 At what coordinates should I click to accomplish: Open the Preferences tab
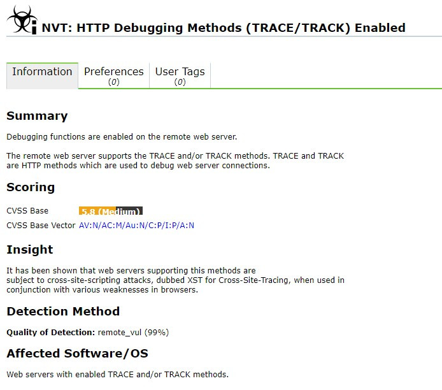pyautogui.click(x=113, y=75)
